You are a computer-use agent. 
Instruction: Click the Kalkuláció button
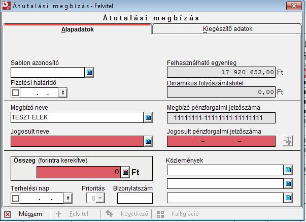[185, 214]
